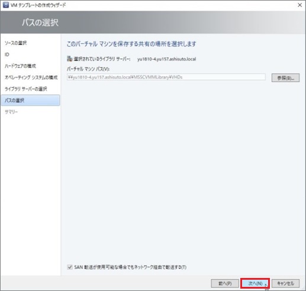Select オペレーティング システムの構成 step
This screenshot has width=306, height=291.
[31, 78]
